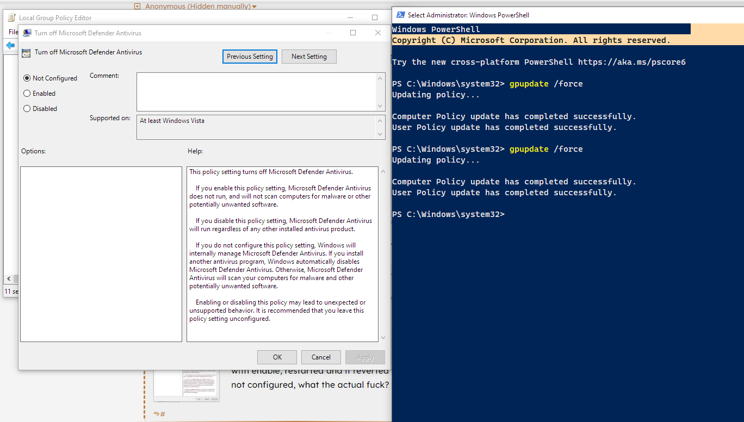
Task: Click Comment box scroll up arrow
Action: pos(380,78)
